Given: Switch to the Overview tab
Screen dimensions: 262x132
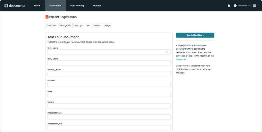Looking at the screenshot, I should (51, 25).
